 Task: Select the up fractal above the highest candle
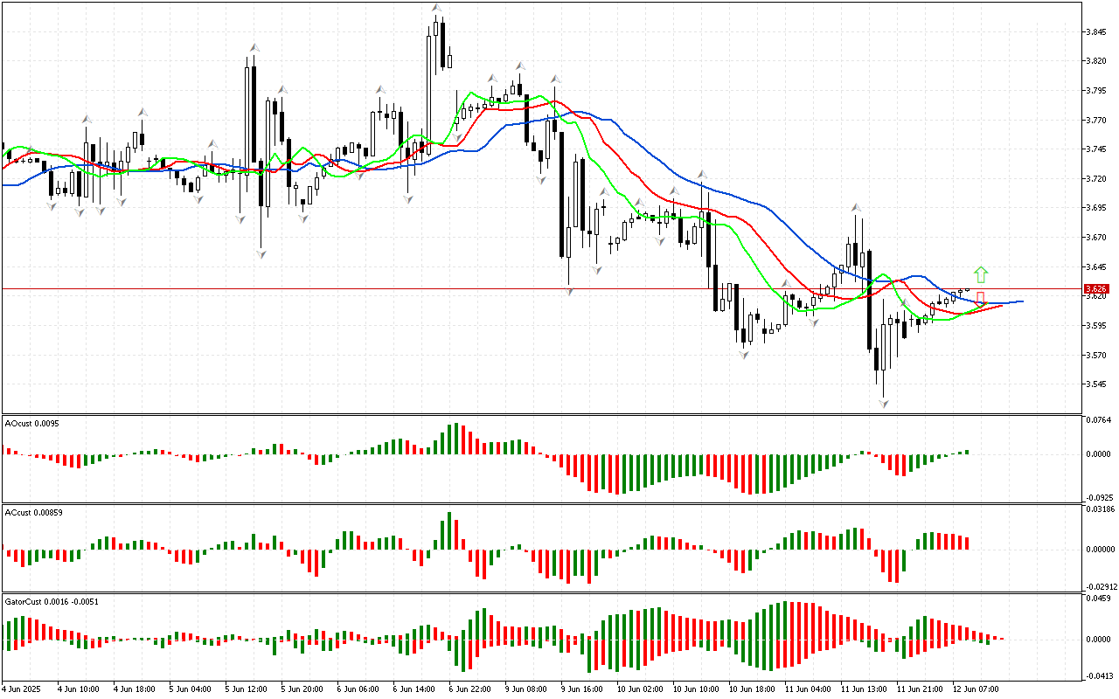(x=436, y=8)
